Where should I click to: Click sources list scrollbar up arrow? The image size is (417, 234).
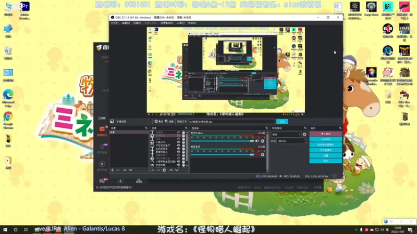click(x=187, y=133)
